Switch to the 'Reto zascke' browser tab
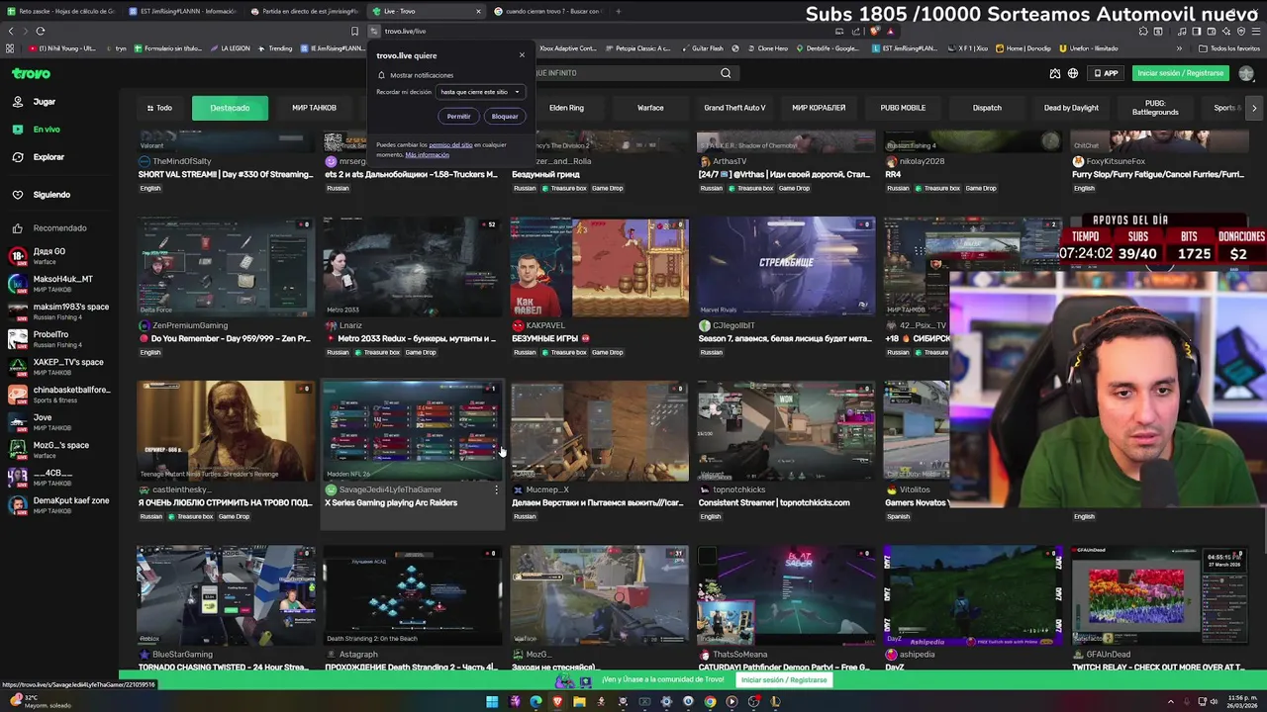The height and width of the screenshot is (712, 1267). (x=60, y=11)
